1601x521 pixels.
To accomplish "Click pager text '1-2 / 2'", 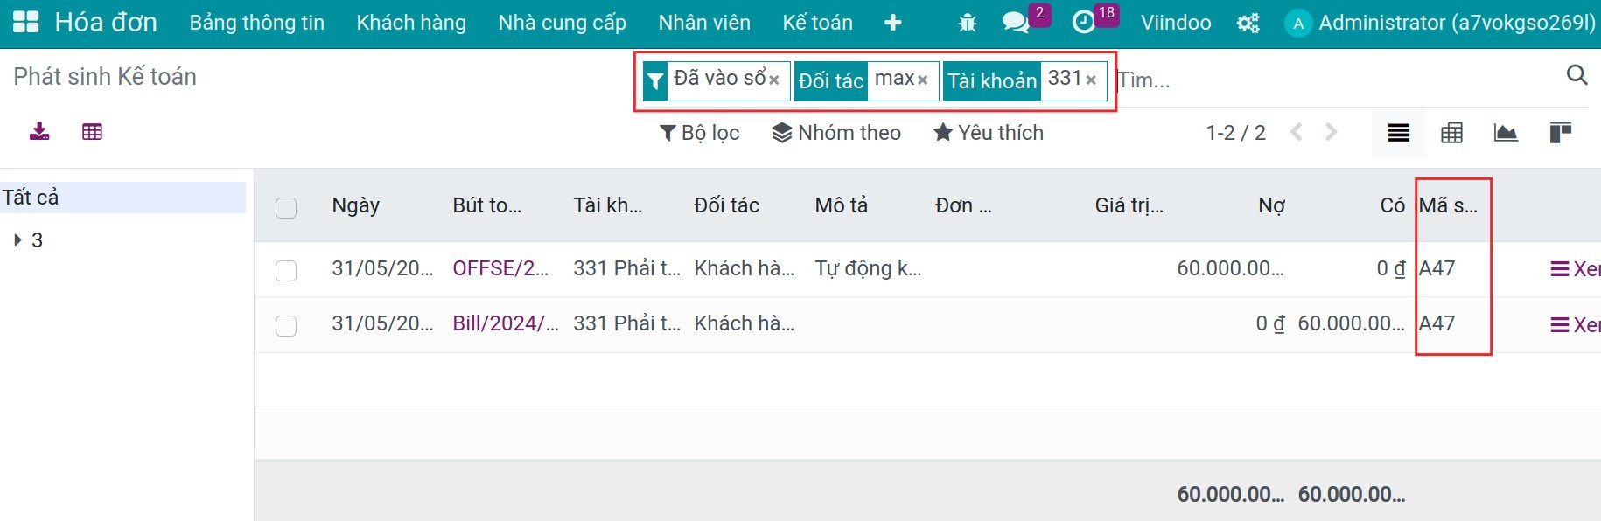I will (x=1236, y=133).
